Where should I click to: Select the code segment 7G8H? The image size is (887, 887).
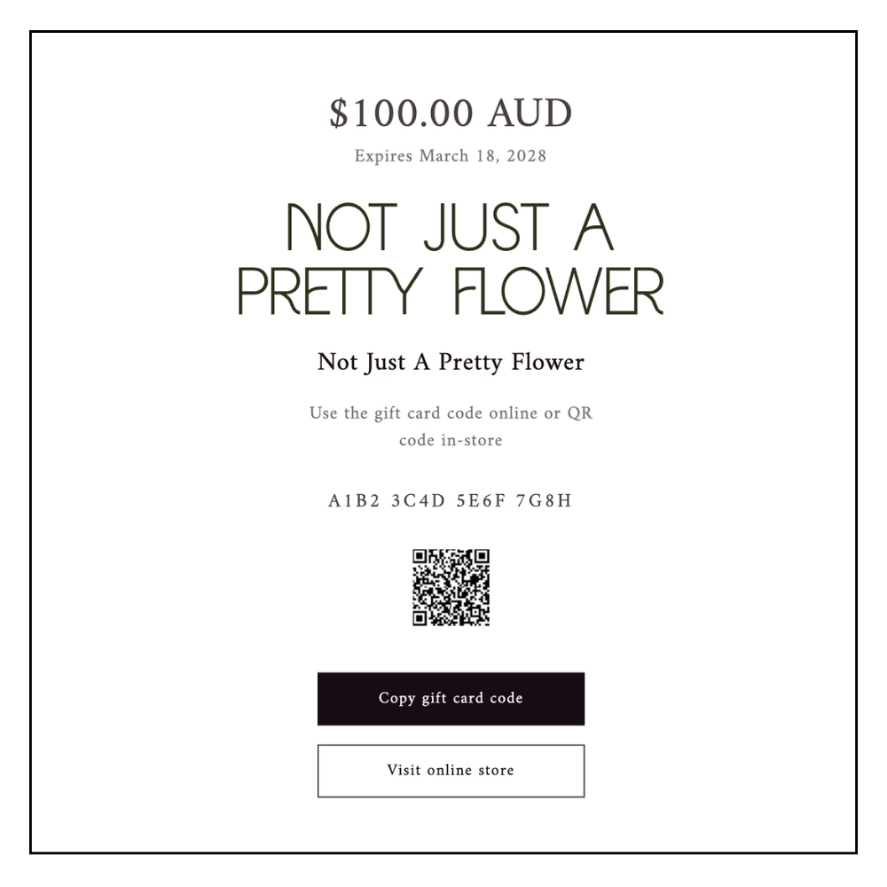coord(544,498)
